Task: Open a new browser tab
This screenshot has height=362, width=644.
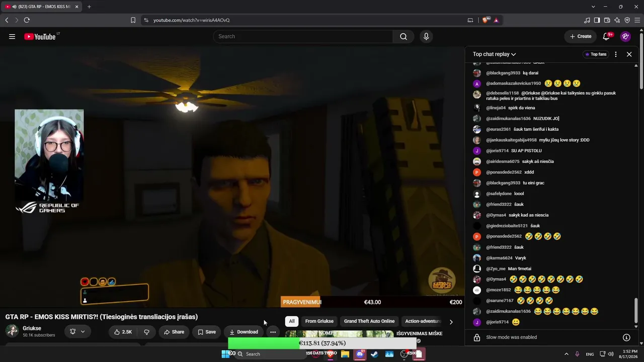Action: pyautogui.click(x=89, y=7)
